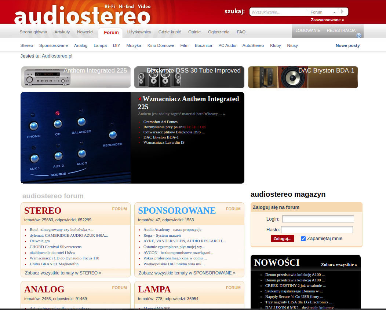Open the CHORD Carnival Silverscreens topic
386x310 pixels.
coord(56,247)
